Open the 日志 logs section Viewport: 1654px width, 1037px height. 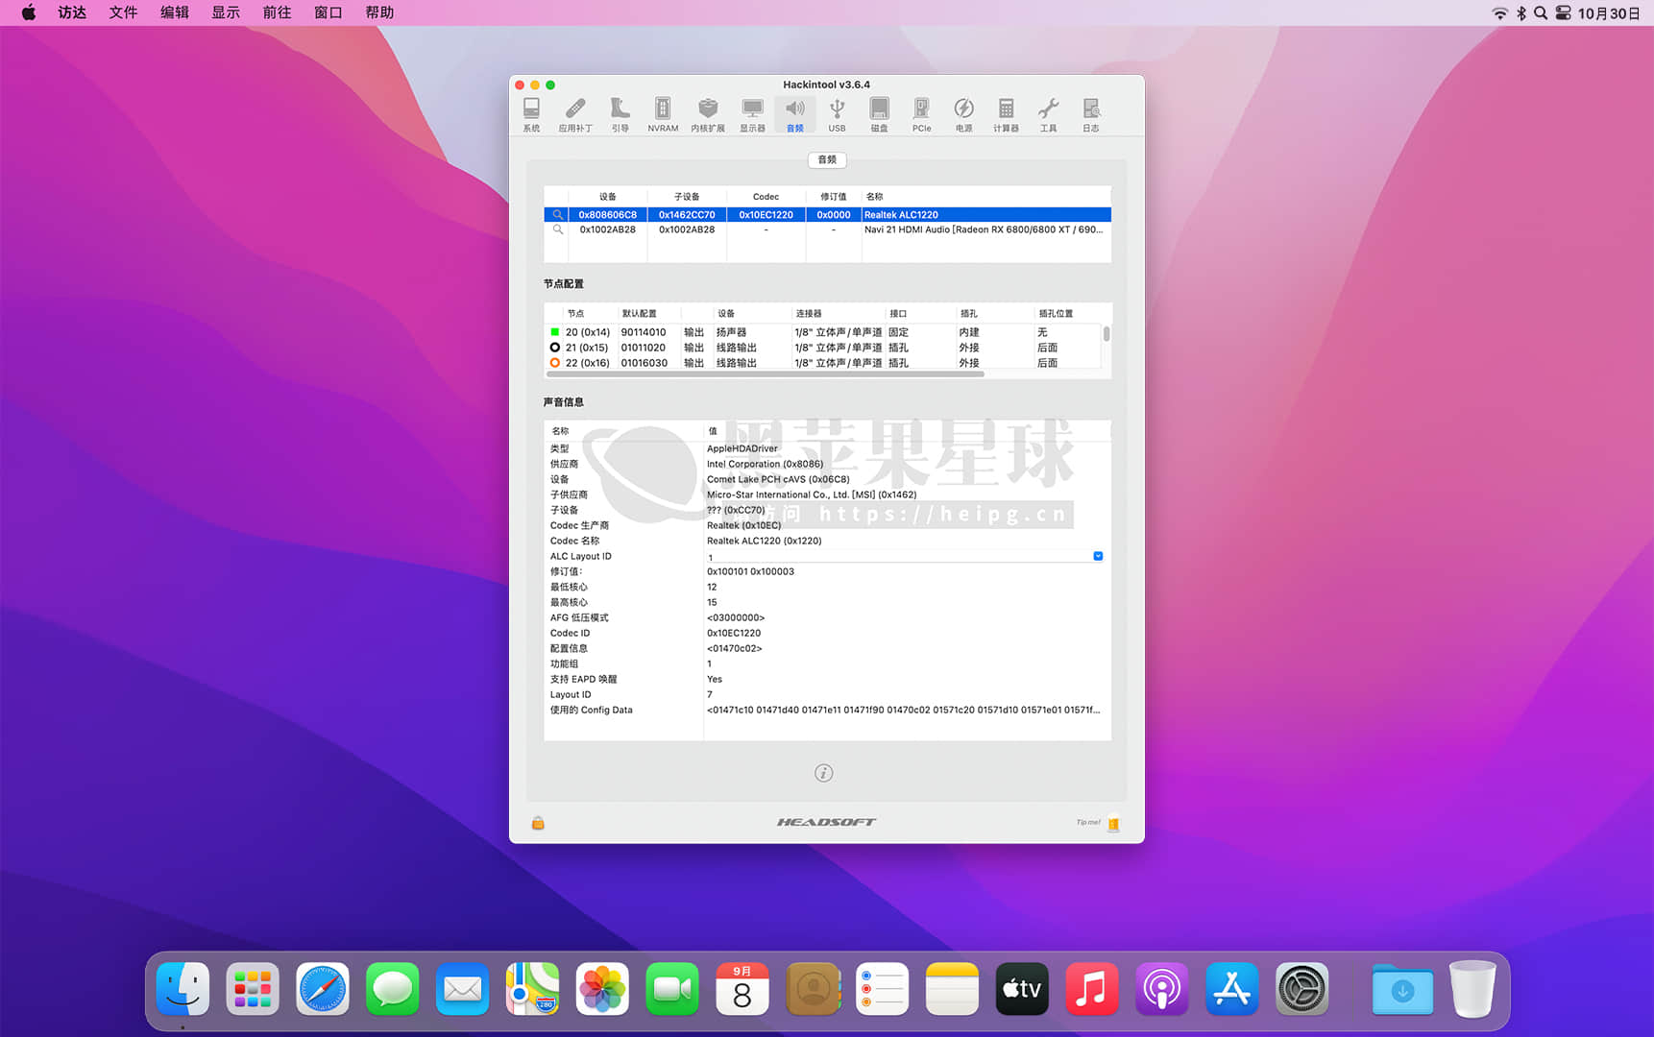coord(1090,113)
